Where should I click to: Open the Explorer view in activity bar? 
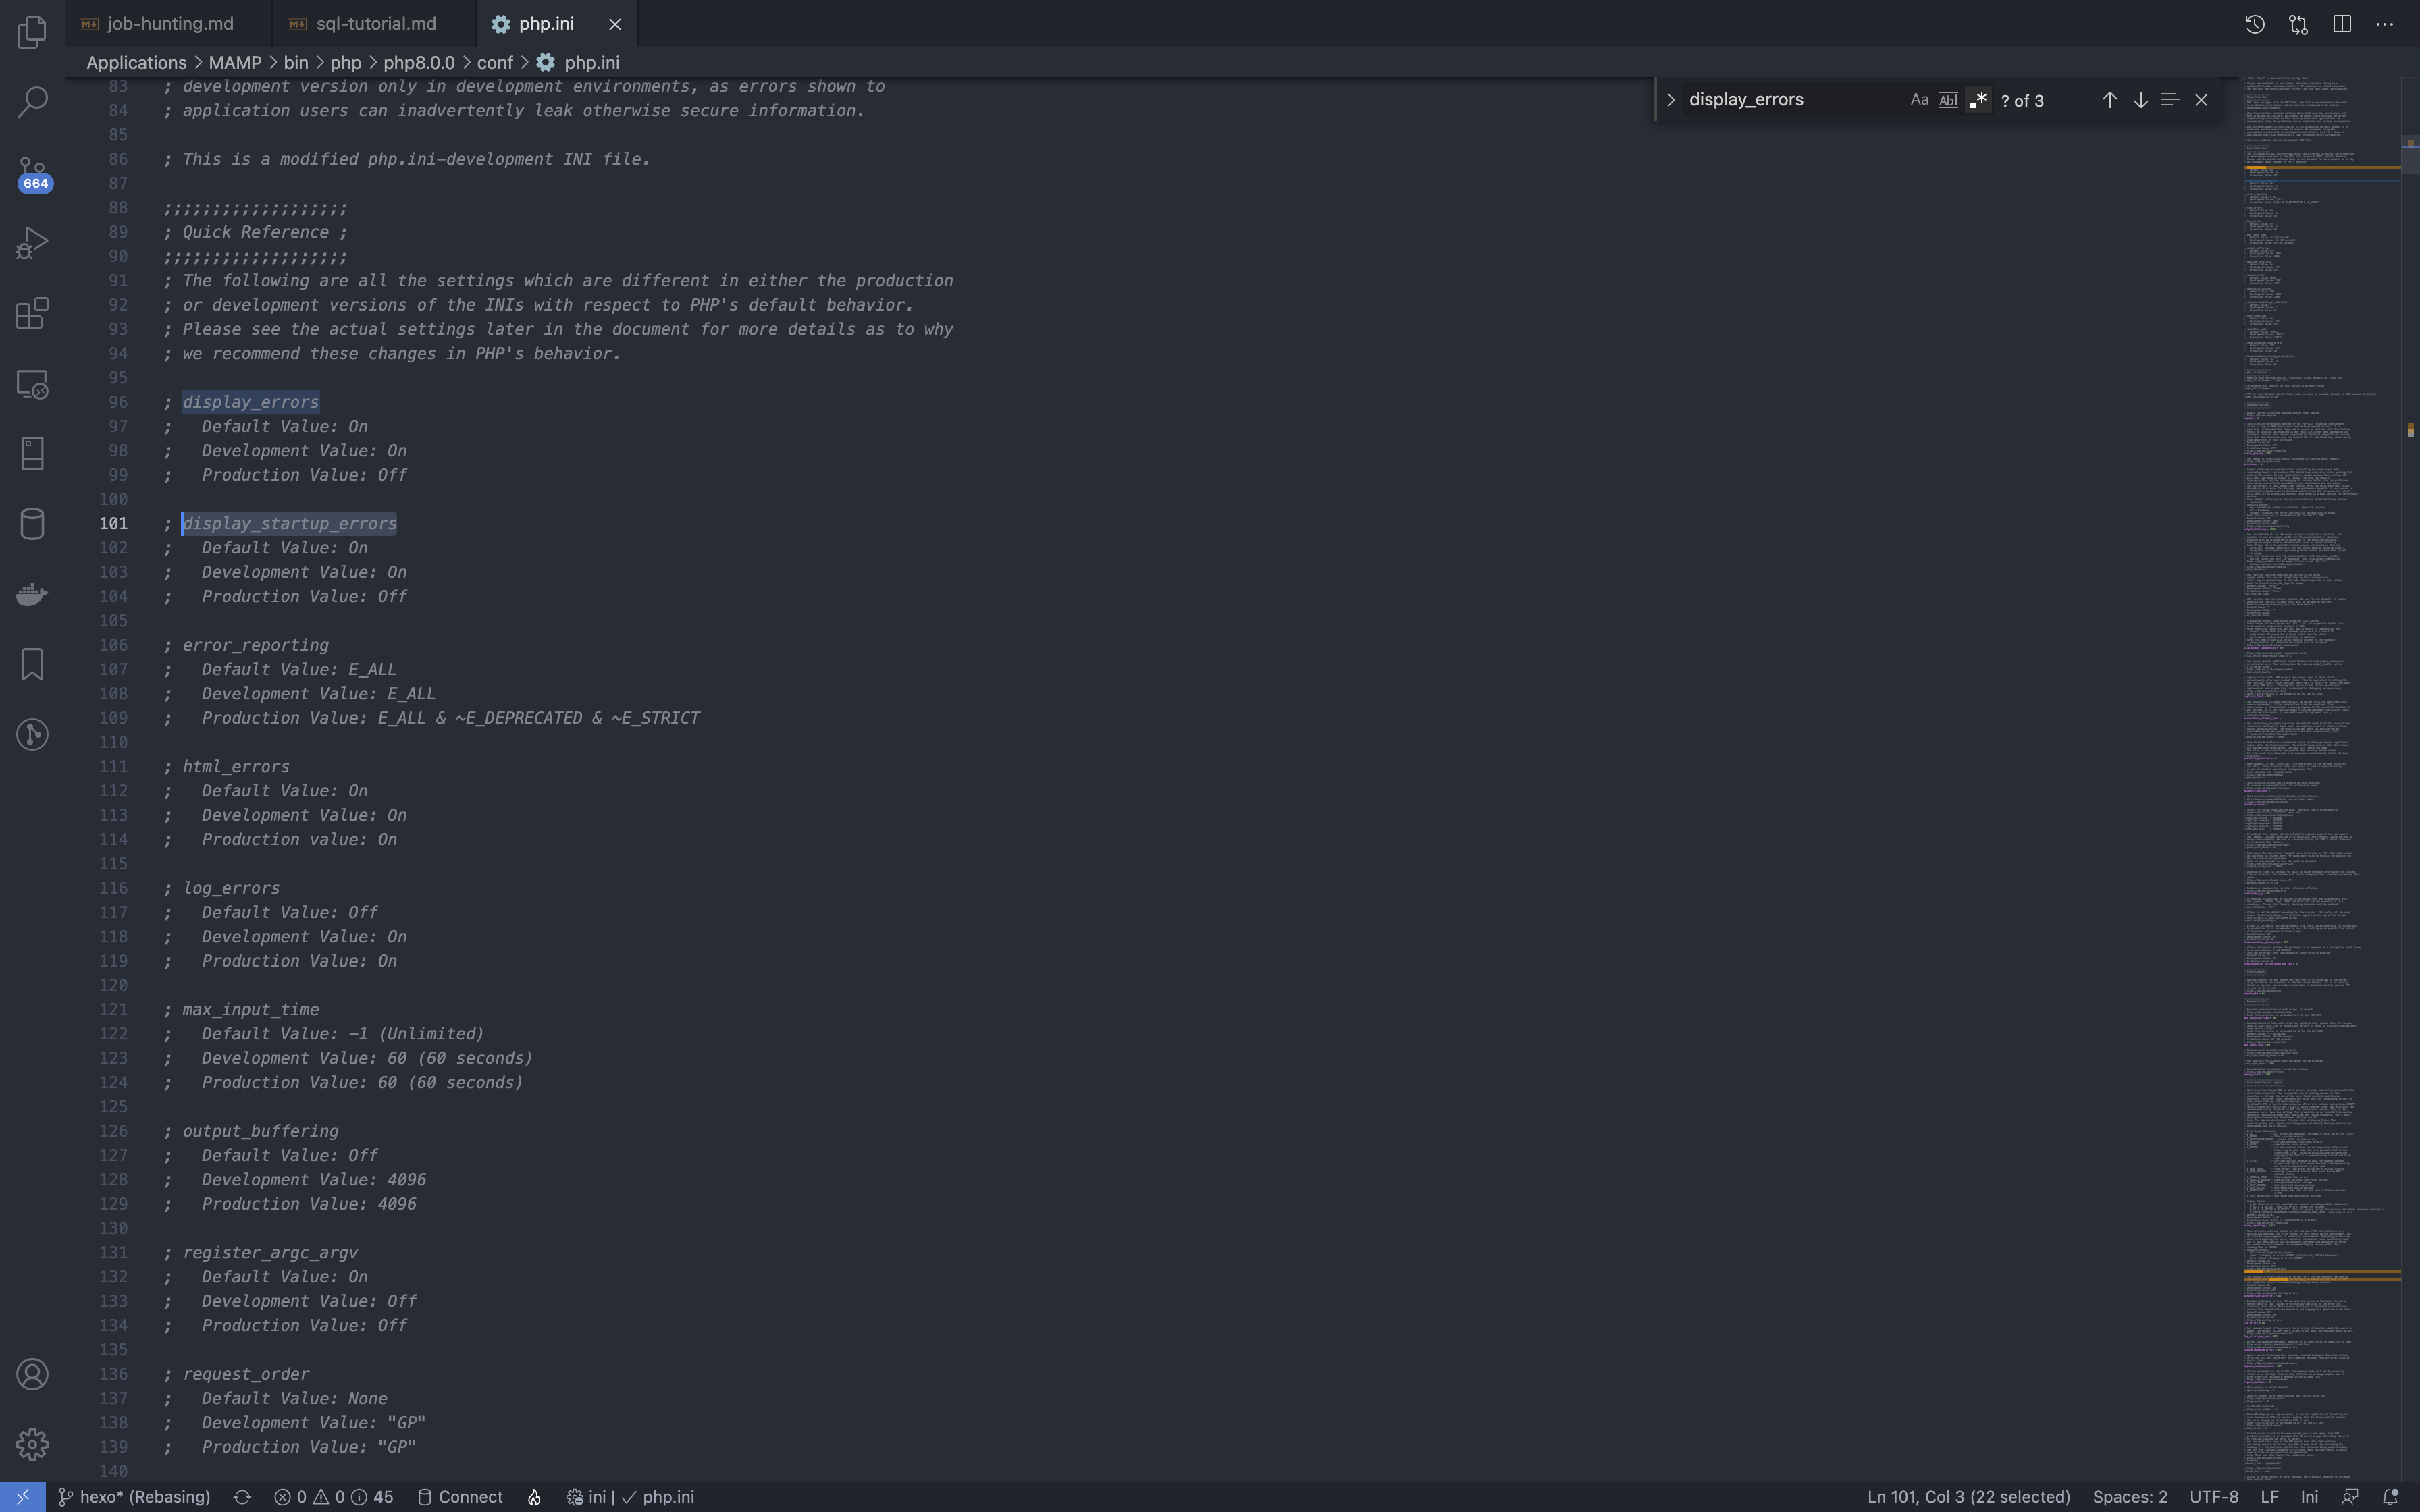tap(32, 32)
